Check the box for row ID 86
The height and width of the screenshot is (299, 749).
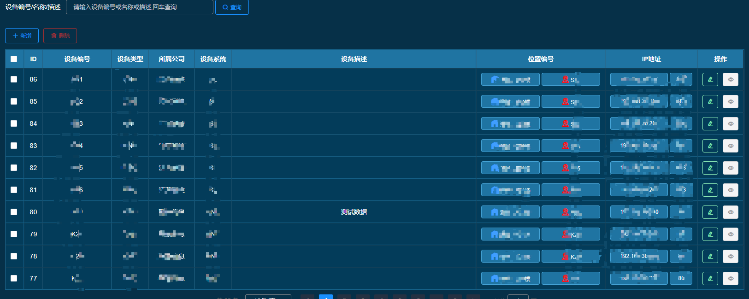14,79
